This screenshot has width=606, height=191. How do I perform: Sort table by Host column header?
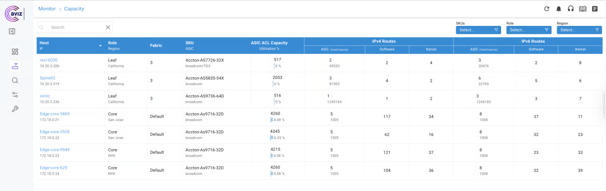pos(44,43)
